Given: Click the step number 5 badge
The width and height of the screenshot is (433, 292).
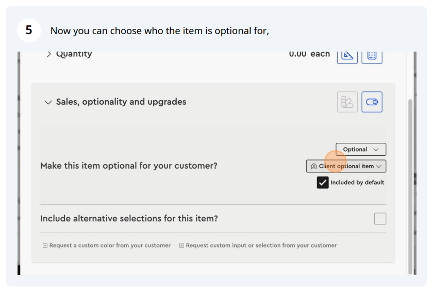Looking at the screenshot, I should coord(29,30).
